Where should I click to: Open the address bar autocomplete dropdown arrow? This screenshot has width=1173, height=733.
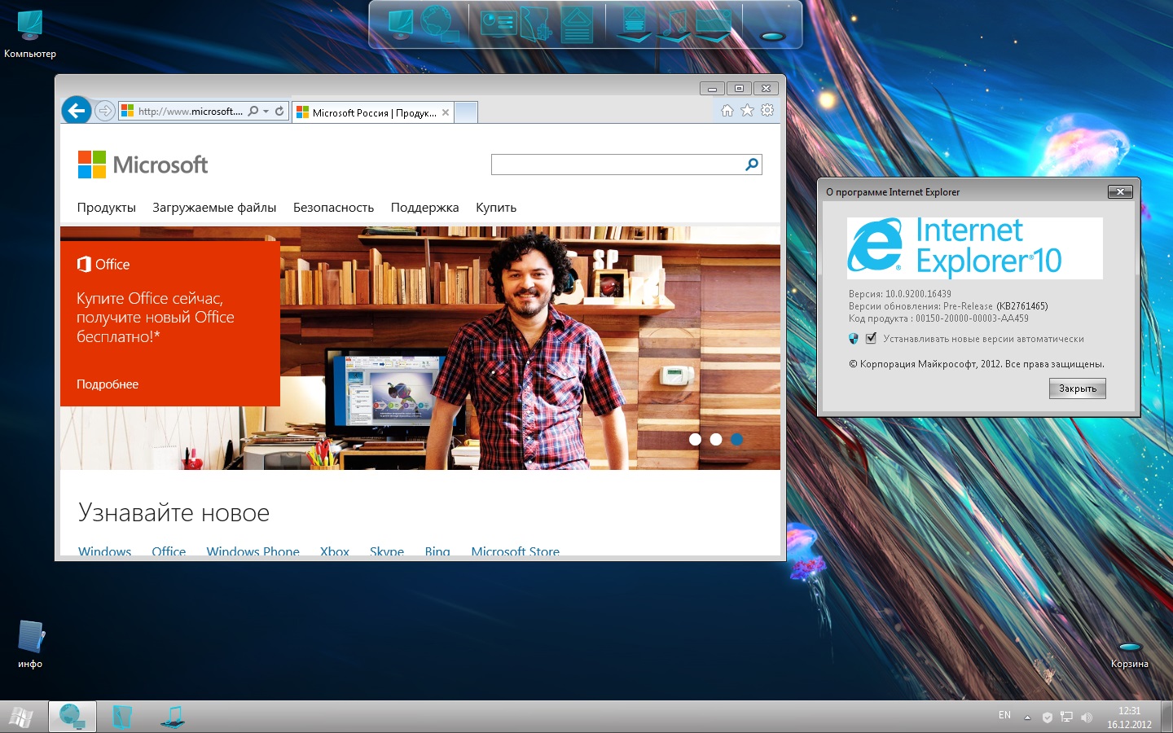pos(266,112)
